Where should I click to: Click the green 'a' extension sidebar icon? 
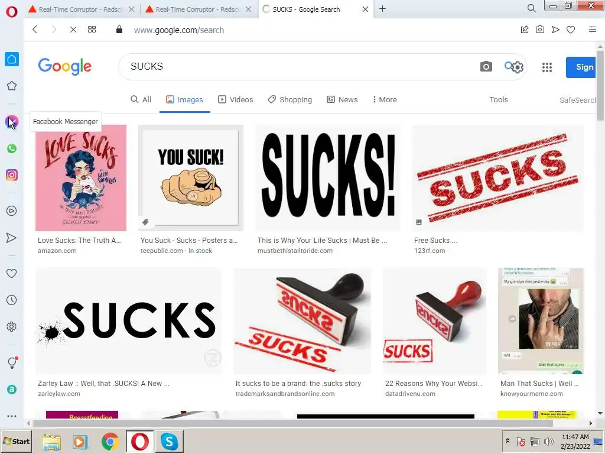click(12, 389)
